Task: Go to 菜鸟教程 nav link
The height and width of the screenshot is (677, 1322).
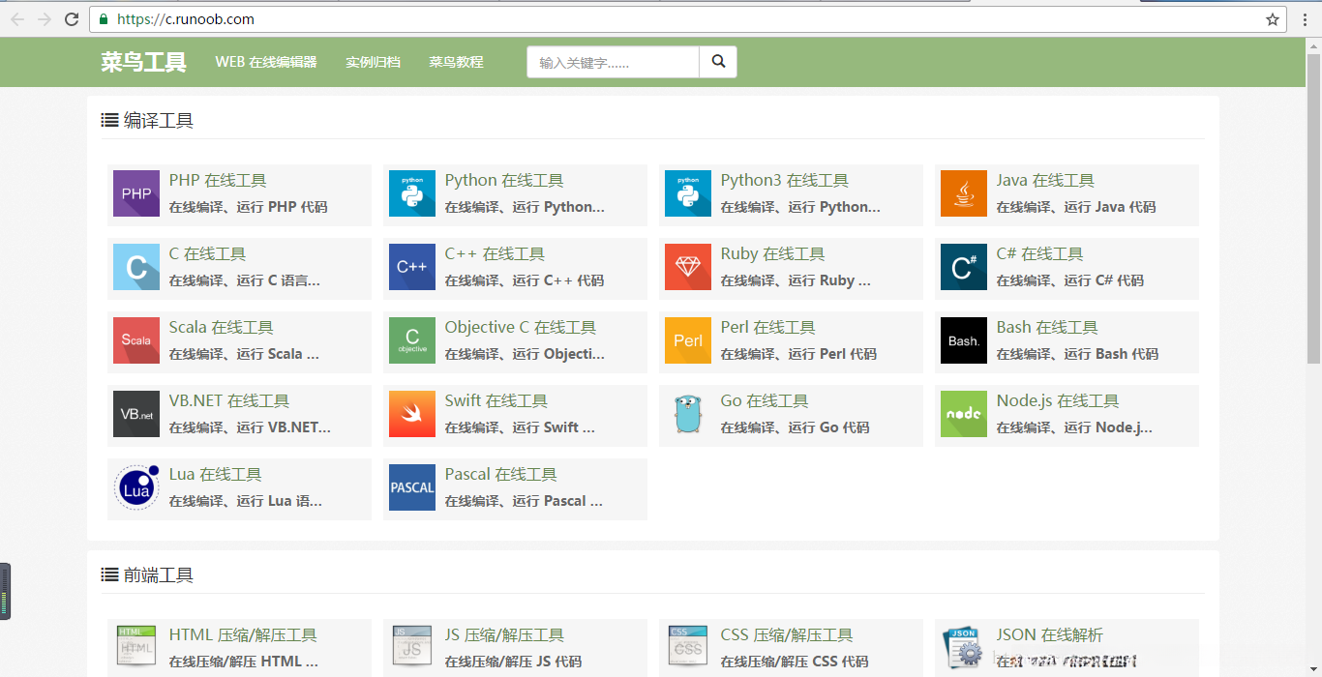Action: [x=456, y=62]
